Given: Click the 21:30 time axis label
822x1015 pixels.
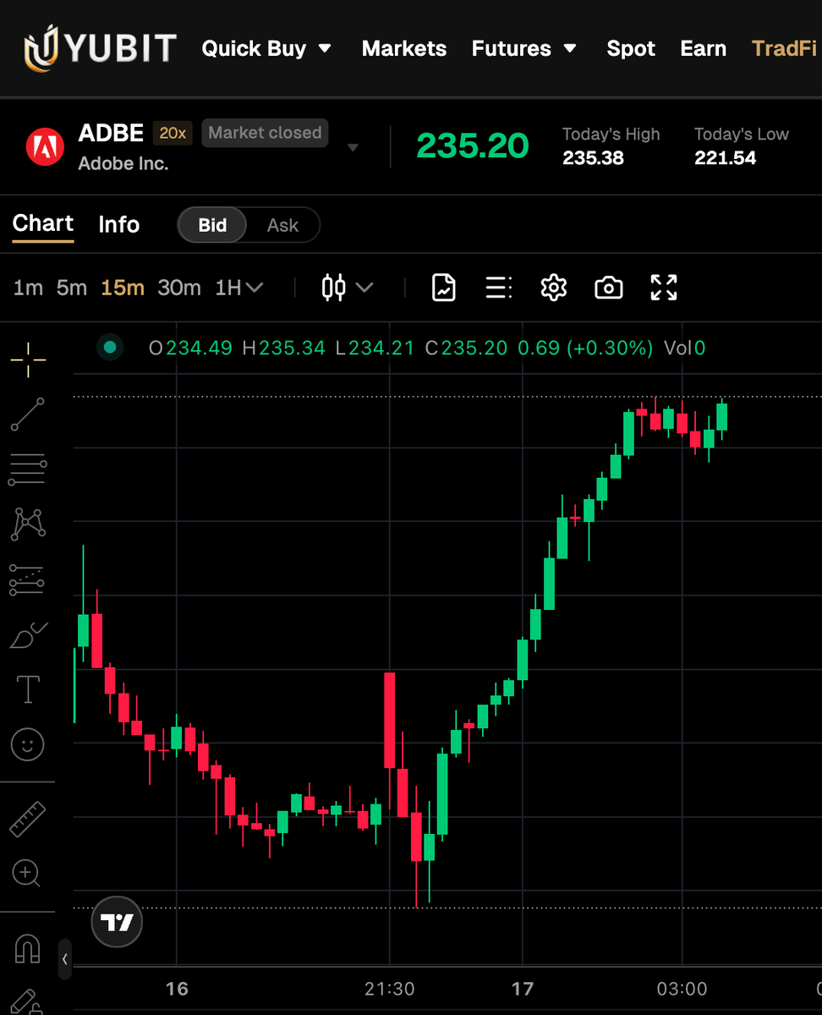Looking at the screenshot, I should tap(390, 989).
